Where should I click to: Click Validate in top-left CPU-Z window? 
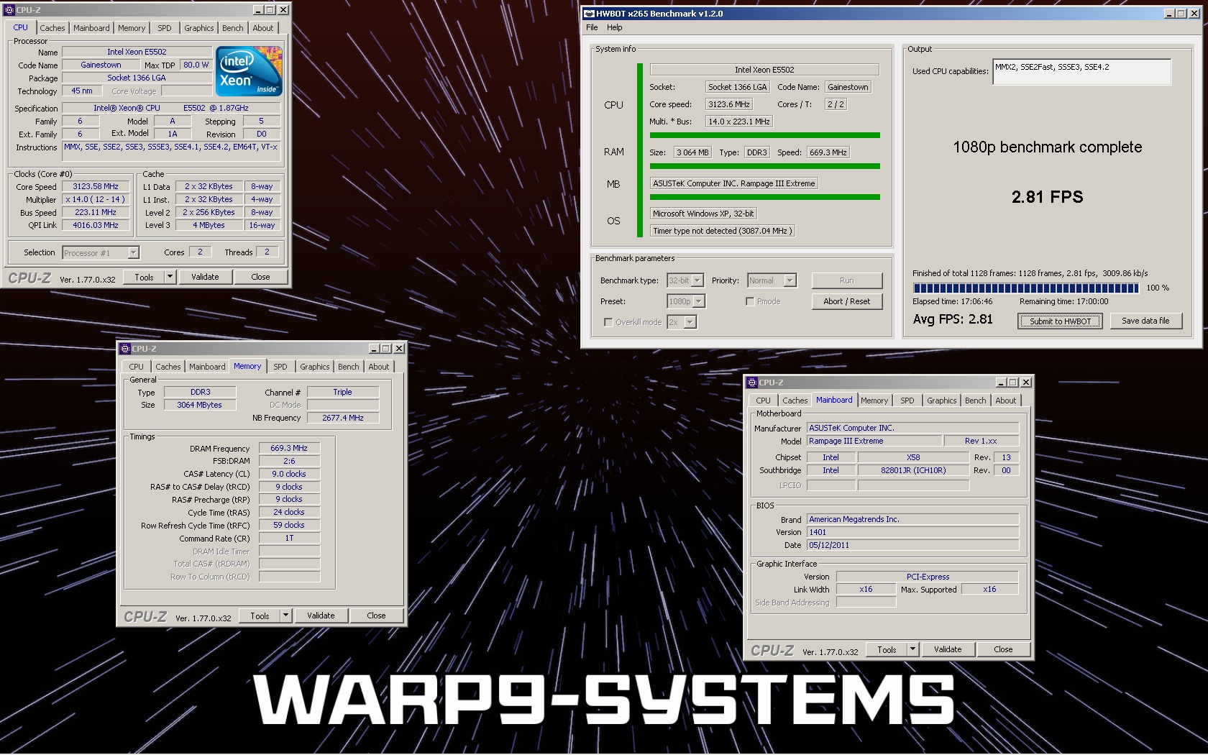click(205, 277)
